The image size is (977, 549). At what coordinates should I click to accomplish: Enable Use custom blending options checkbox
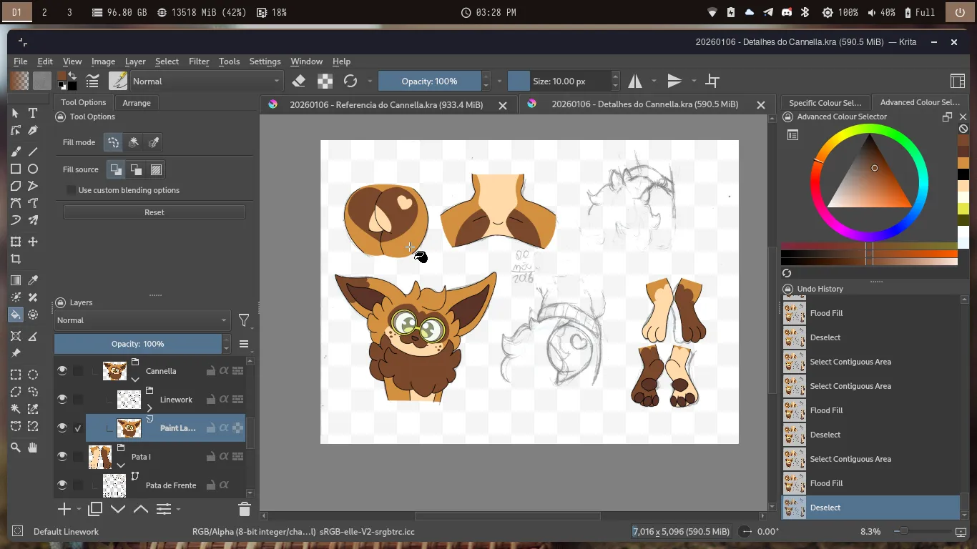coord(71,190)
